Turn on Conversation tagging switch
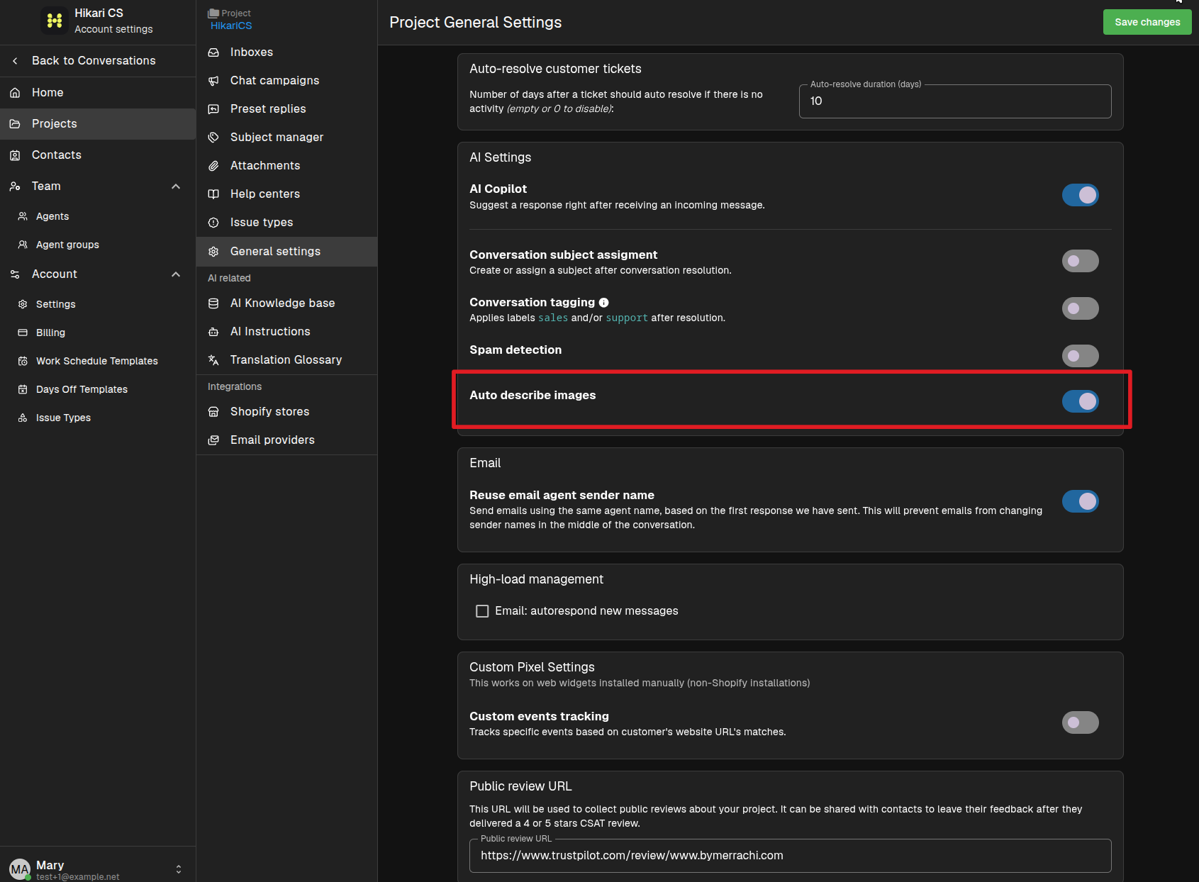 1080,308
